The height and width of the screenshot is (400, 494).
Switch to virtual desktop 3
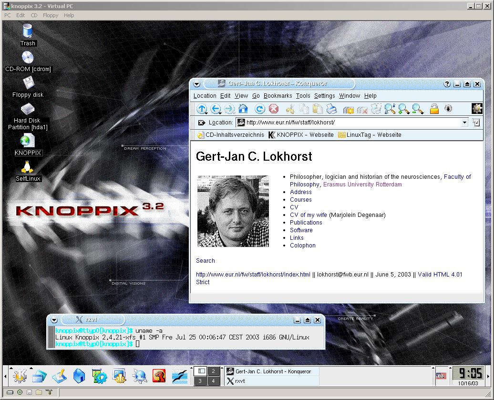coord(200,381)
